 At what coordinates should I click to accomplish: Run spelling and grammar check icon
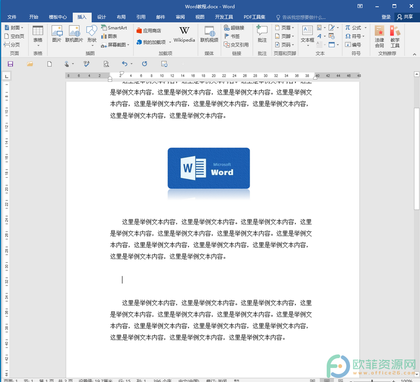[x=86, y=64]
